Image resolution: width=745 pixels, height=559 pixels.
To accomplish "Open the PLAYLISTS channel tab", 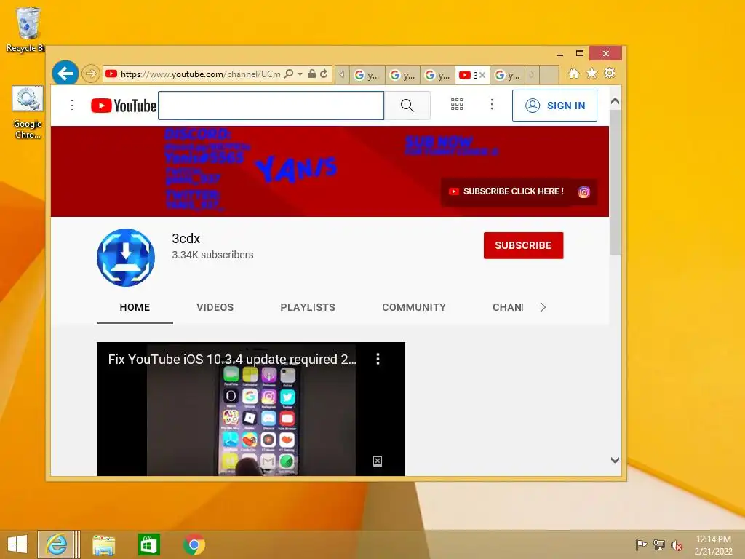I will click(308, 308).
